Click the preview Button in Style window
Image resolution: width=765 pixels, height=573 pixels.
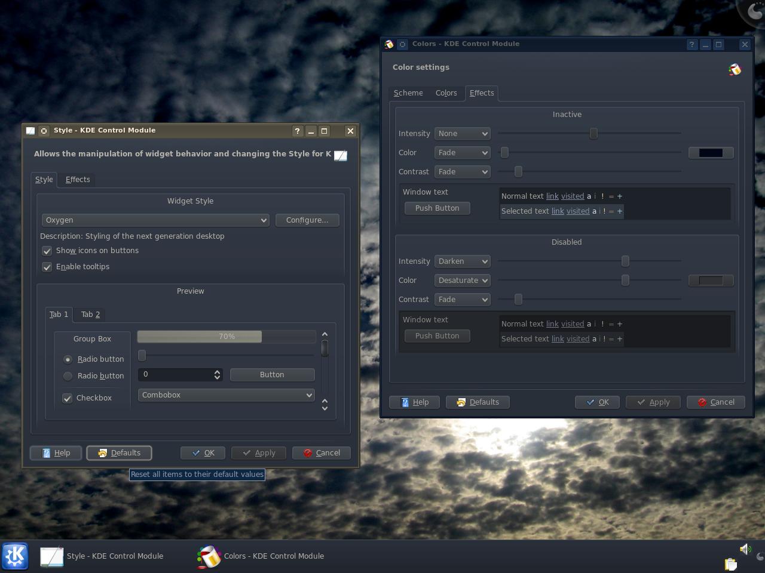(x=272, y=375)
